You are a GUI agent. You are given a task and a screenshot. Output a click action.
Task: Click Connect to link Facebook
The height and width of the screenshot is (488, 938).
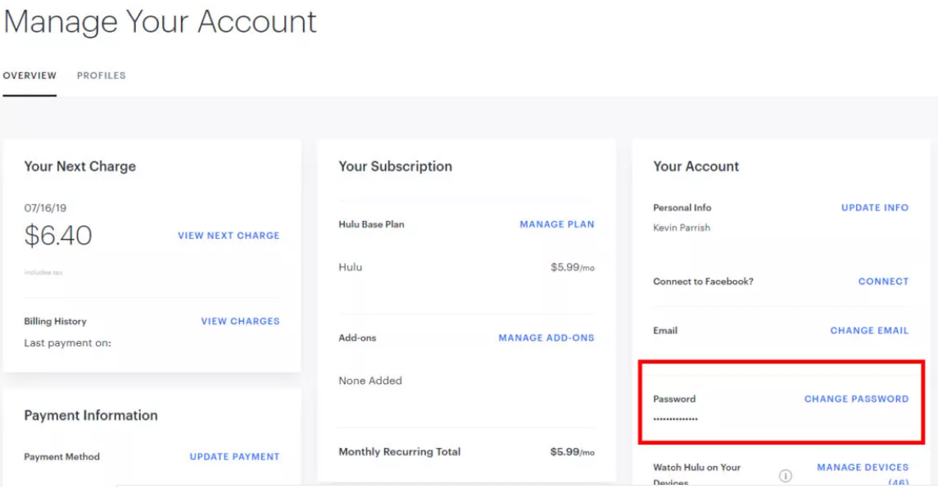point(883,281)
